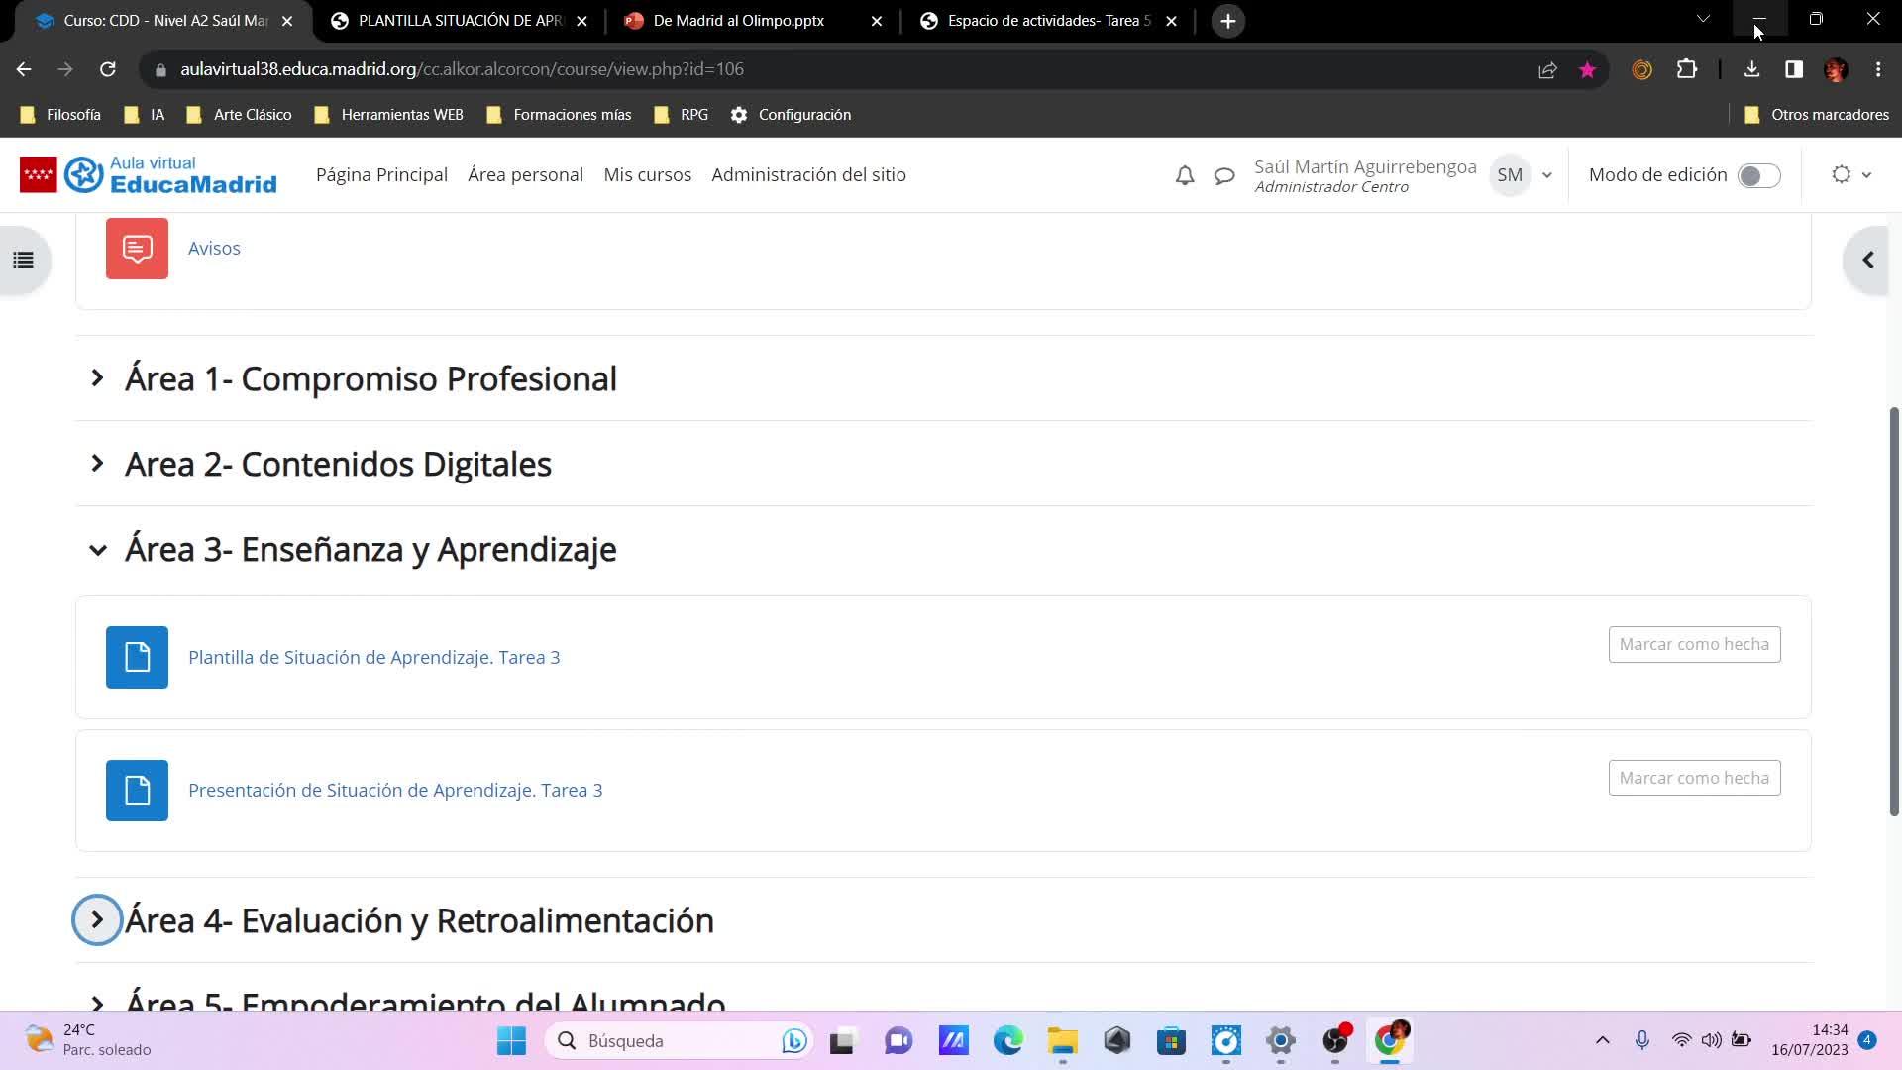Mark Presentación de Situación task as done
The image size is (1902, 1070).
1694,778
